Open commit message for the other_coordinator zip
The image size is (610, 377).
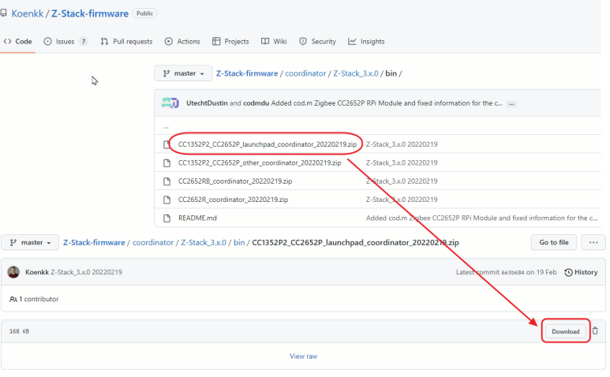402,162
